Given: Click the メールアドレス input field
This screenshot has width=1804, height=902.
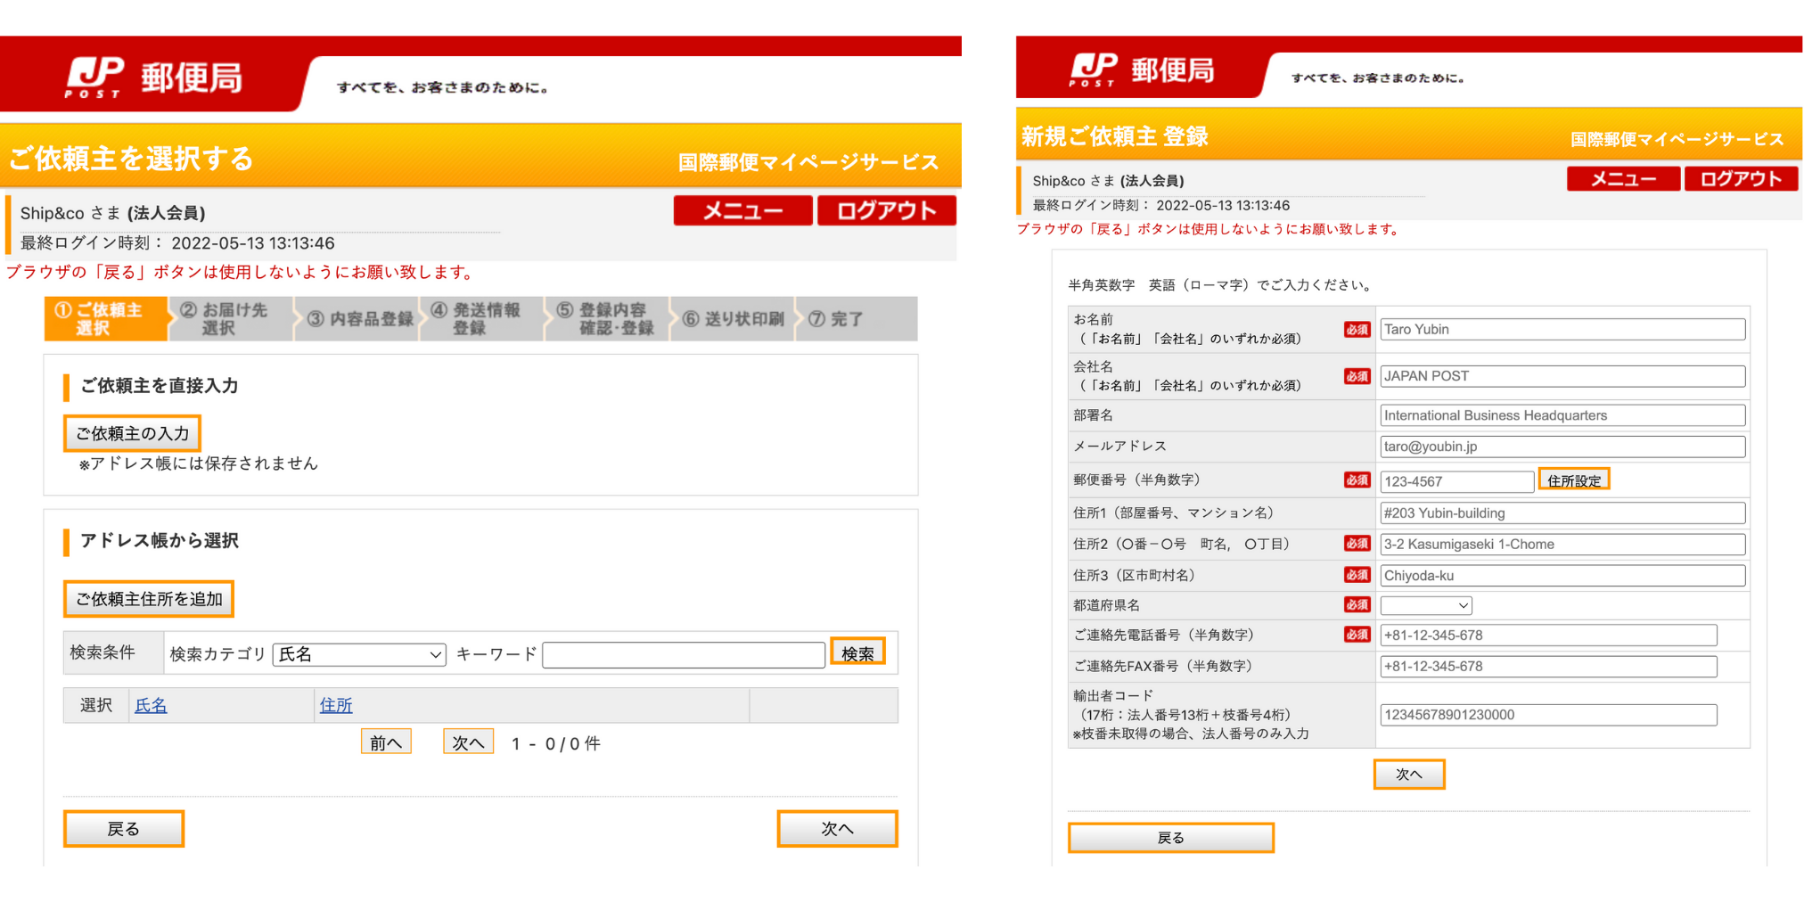Looking at the screenshot, I should click(x=1562, y=447).
